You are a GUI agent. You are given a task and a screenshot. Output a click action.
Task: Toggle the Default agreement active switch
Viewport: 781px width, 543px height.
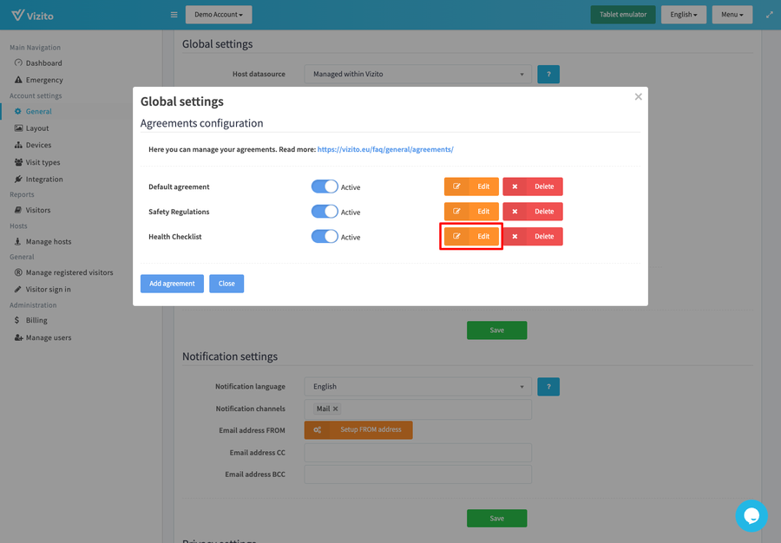pos(325,186)
